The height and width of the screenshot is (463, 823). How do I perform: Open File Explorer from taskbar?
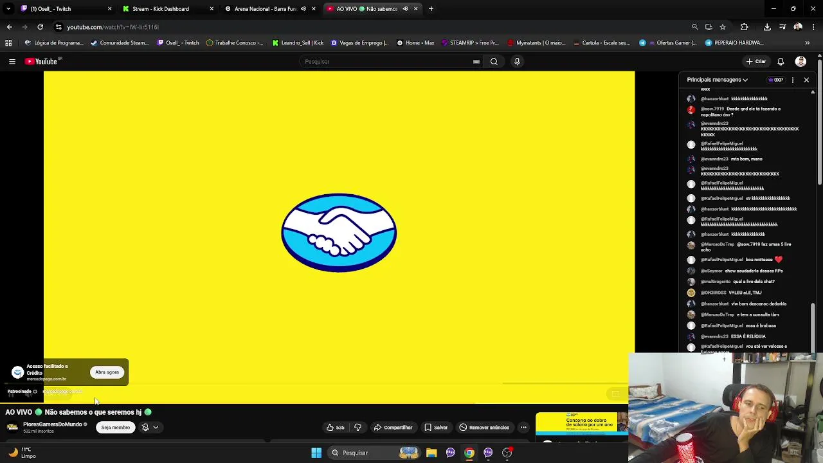point(431,453)
